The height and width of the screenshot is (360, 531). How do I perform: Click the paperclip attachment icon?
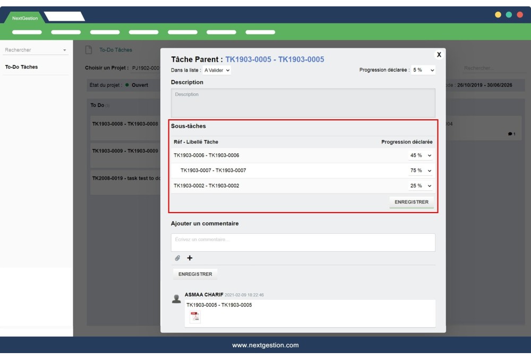pos(177,259)
